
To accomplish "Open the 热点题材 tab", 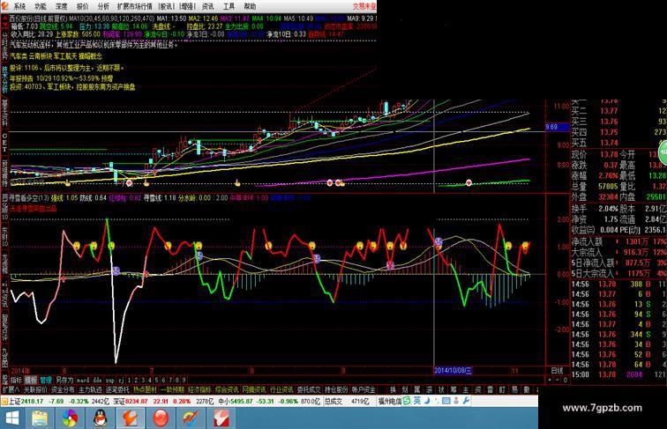I will click(x=145, y=389).
